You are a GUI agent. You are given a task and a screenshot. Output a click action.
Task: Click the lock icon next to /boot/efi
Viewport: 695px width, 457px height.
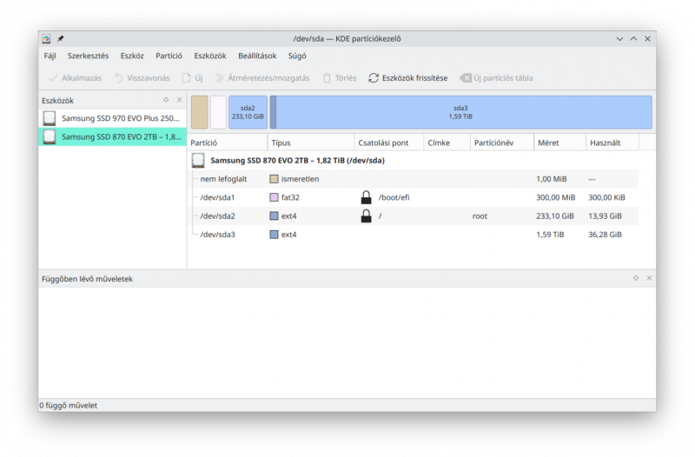[366, 197]
